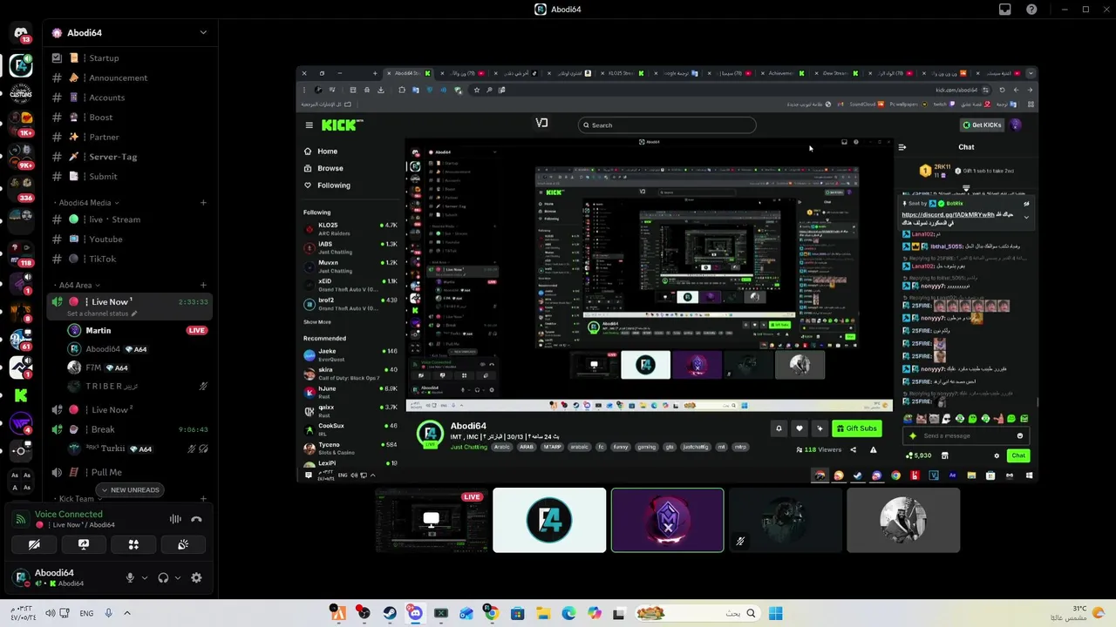Show hidden system tray icons
The width and height of the screenshot is (1116, 627).
click(x=127, y=613)
